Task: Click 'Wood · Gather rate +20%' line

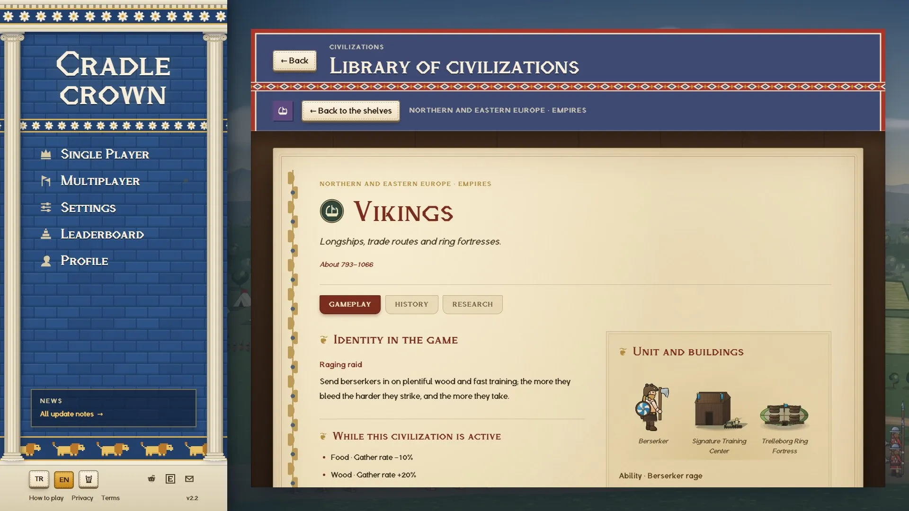Action: [373, 475]
